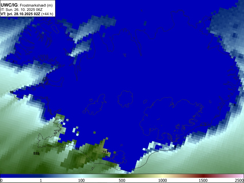Click the 'VT: þri. 28.10.2025 02Z' valid time
244x183 pixels.
(x=20, y=14)
